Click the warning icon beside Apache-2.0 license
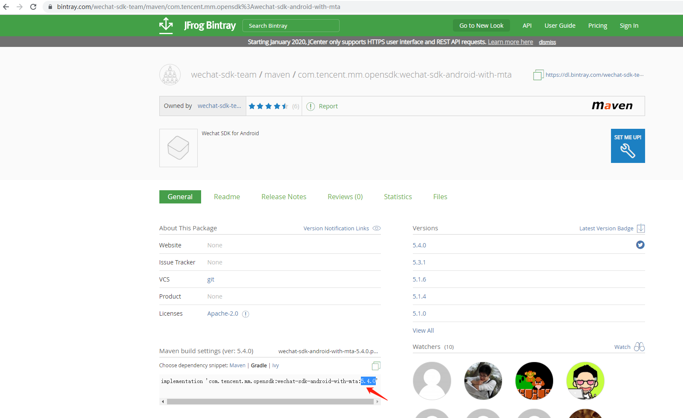Screen dimensions: 683x418 click(245, 314)
